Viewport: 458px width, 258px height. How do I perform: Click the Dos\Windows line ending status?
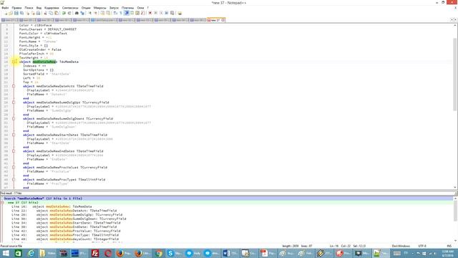pos(401,246)
